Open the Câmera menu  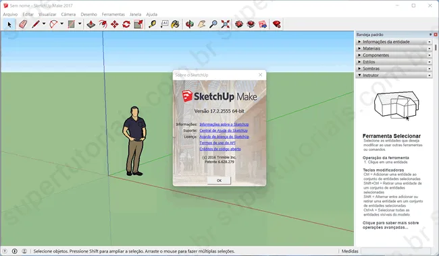coord(68,14)
